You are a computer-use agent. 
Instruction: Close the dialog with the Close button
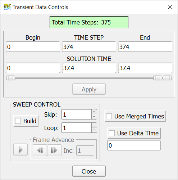pyautogui.click(x=89, y=171)
